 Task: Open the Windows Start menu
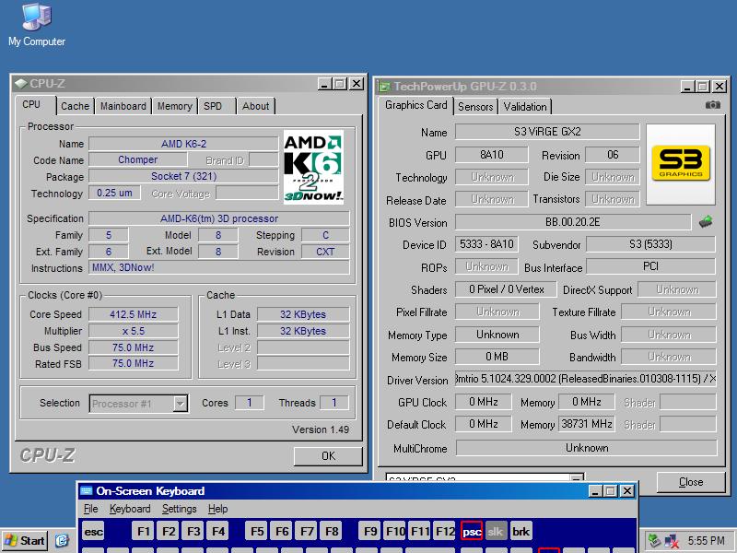coord(25,541)
